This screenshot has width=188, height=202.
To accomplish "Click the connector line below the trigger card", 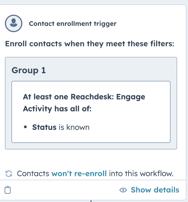I will click(x=91, y=201).
